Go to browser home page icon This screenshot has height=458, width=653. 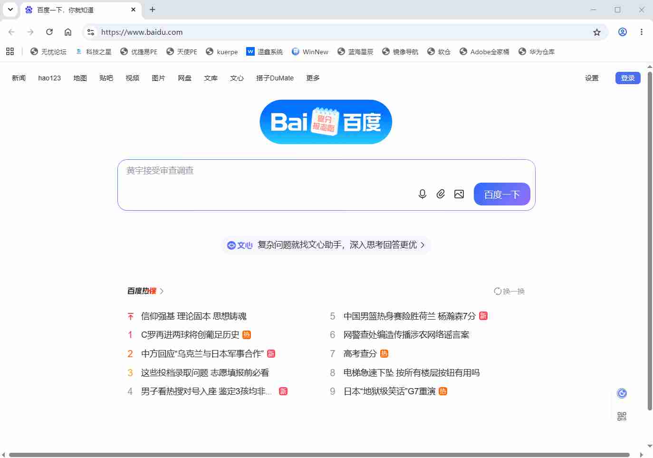click(x=68, y=32)
